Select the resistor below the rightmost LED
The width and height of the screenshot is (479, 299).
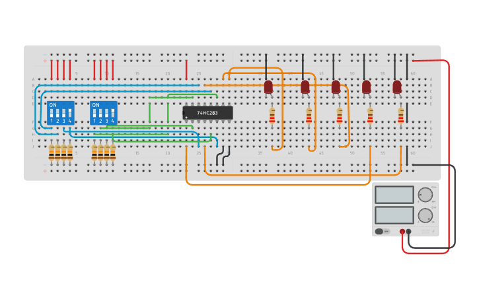click(401, 116)
